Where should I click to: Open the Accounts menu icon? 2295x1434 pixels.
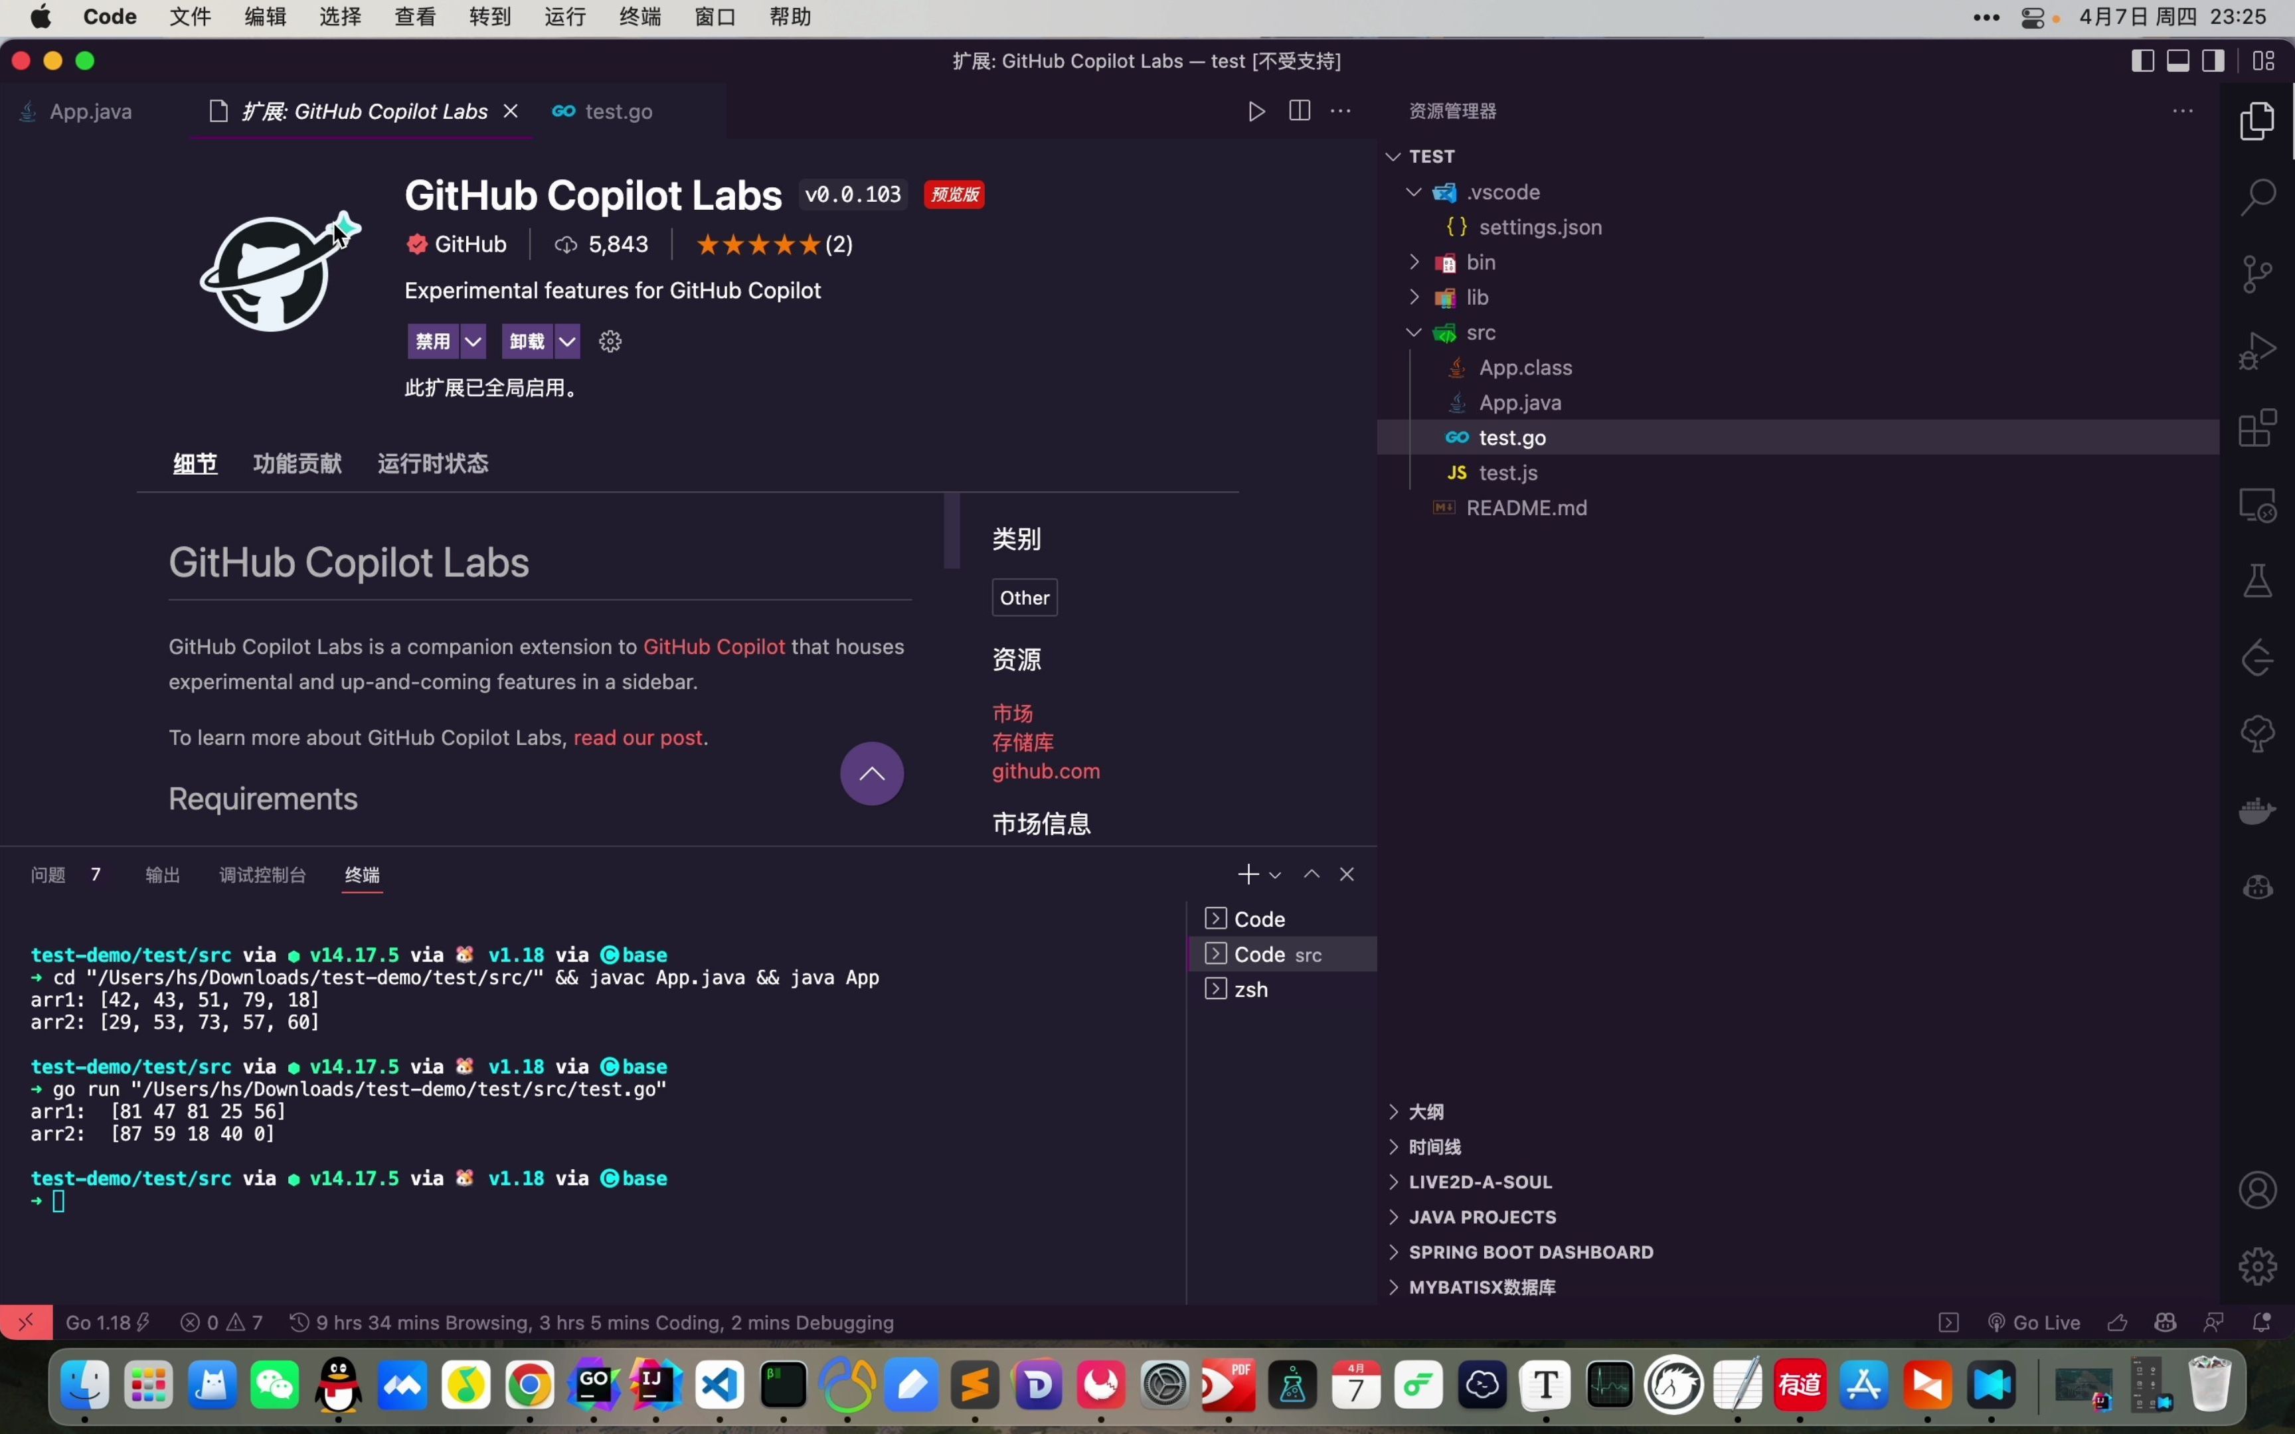tap(2257, 1190)
